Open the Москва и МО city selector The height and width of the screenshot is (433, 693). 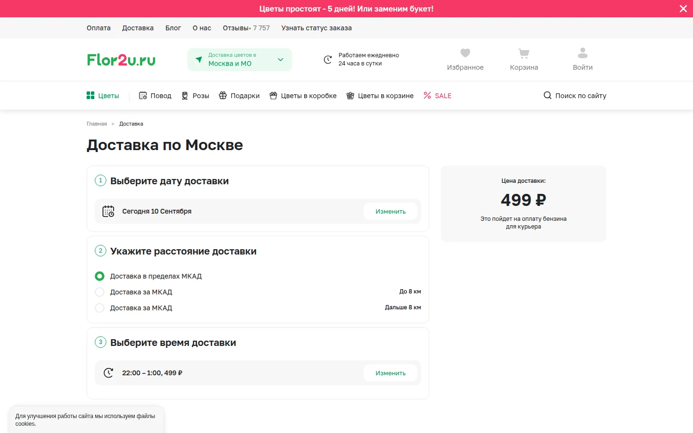240,60
